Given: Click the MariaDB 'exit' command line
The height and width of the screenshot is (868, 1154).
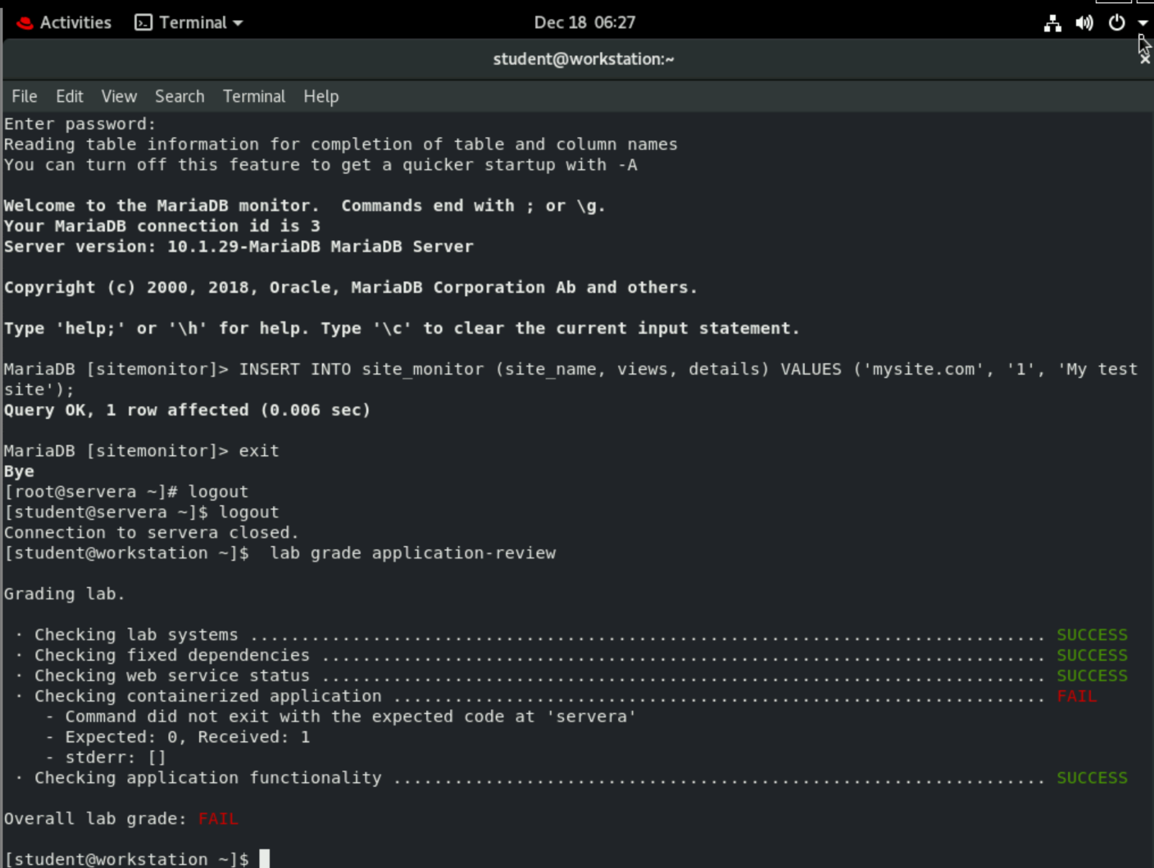Looking at the screenshot, I should [x=141, y=451].
